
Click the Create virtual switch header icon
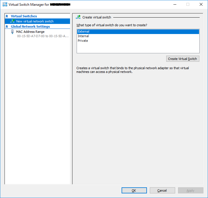(78, 17)
